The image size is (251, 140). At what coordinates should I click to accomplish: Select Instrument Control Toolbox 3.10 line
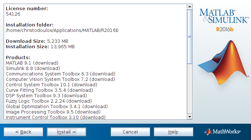[55, 117]
